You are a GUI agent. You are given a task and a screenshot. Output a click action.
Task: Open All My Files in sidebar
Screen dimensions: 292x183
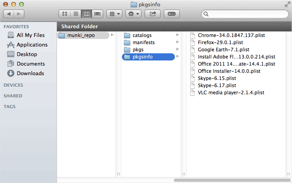pyautogui.click(x=30, y=35)
